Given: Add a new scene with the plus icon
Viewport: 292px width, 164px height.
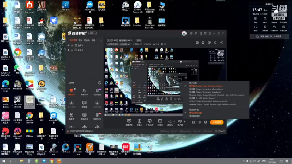Looking at the screenshot, I should (x=101, y=40).
